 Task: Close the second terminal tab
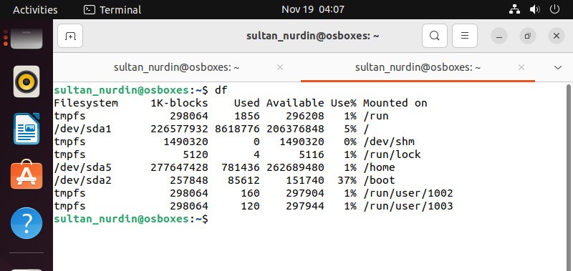tap(521, 67)
